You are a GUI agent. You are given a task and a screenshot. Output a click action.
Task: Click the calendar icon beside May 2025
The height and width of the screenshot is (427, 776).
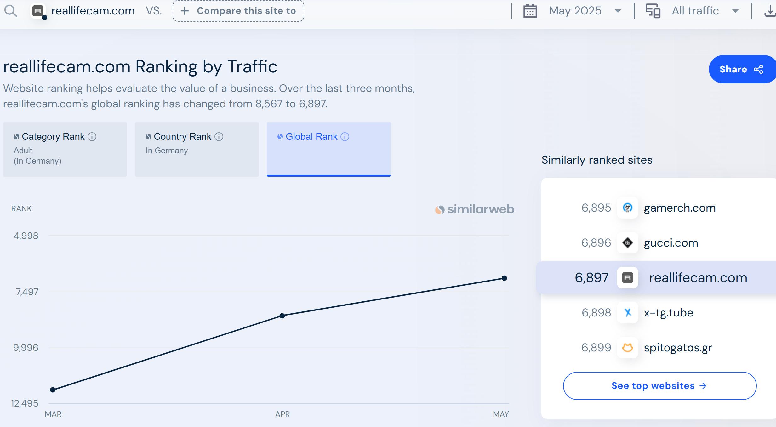coord(530,11)
